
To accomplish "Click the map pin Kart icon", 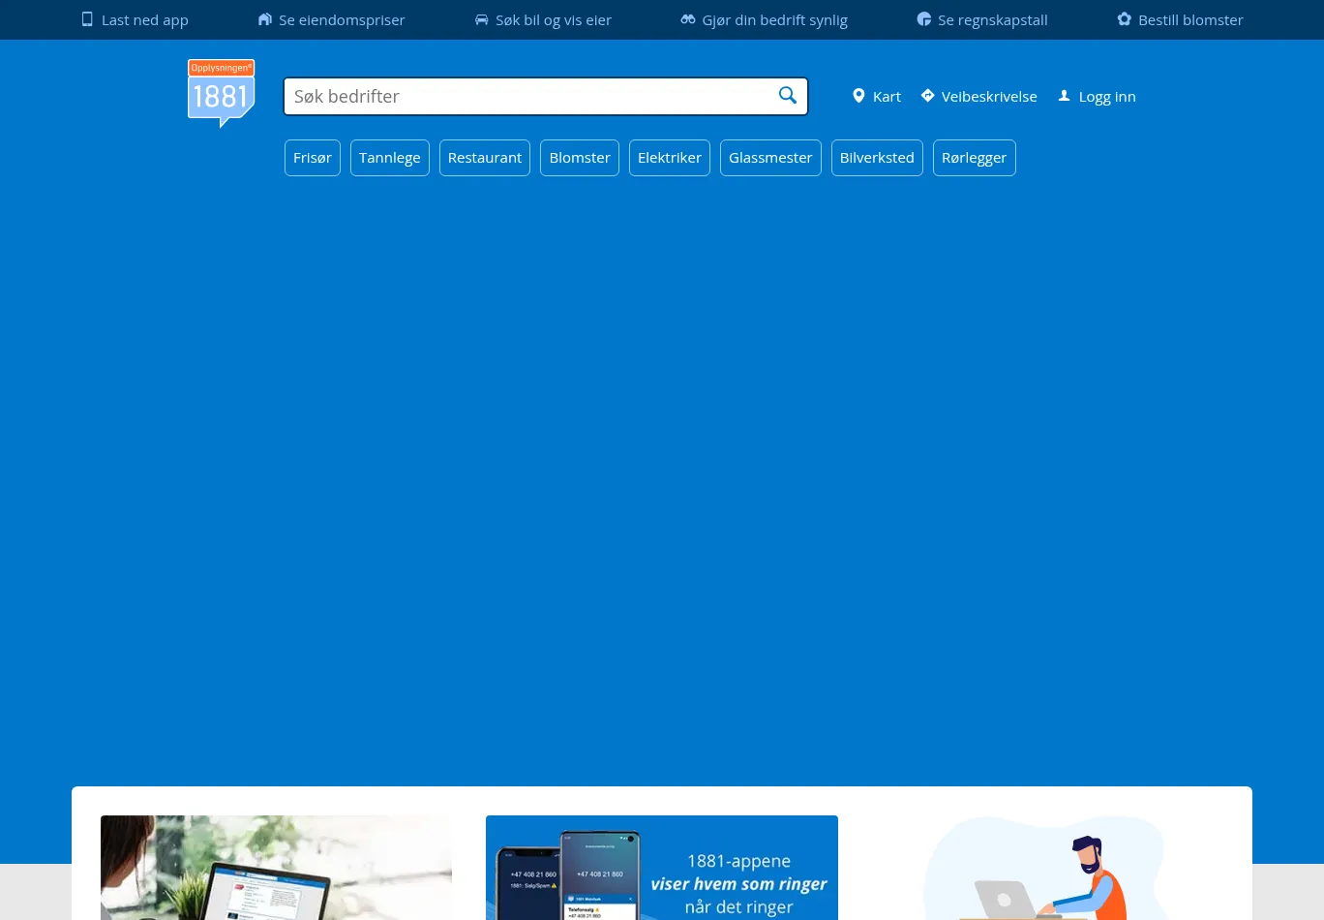I will coord(858,96).
